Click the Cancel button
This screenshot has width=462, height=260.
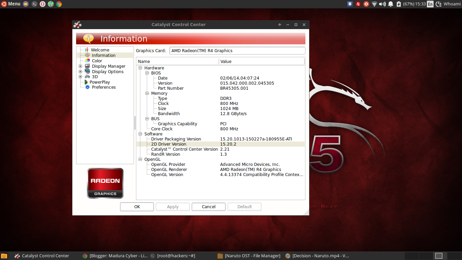click(208, 207)
